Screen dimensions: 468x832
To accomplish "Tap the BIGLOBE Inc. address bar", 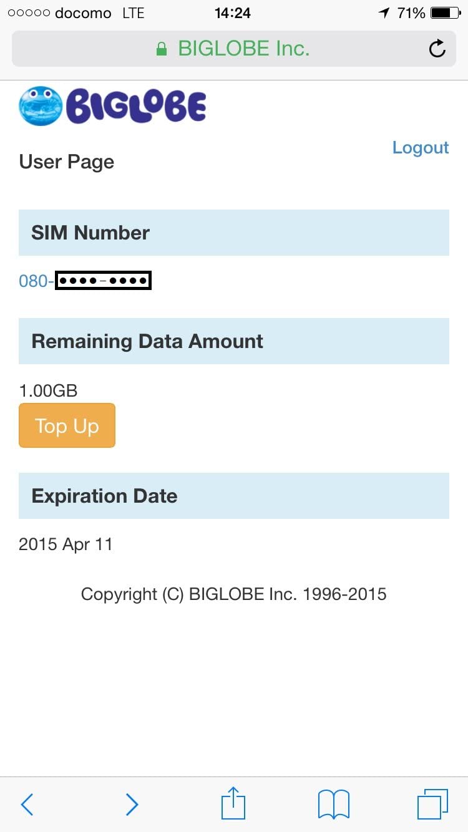I will tap(234, 48).
